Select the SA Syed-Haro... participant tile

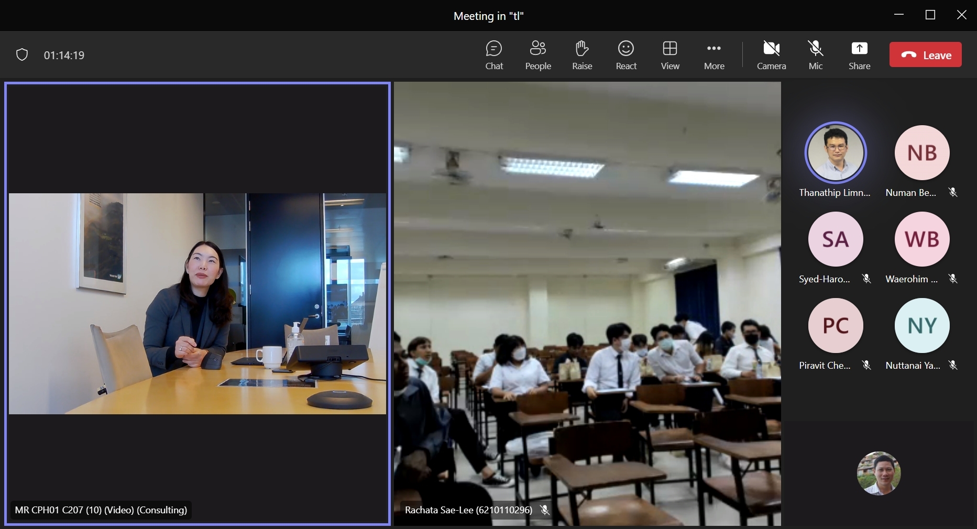(x=836, y=239)
